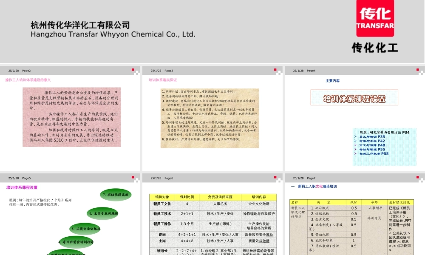
Task: Click the table header '培训对象'
Action: pos(162,197)
